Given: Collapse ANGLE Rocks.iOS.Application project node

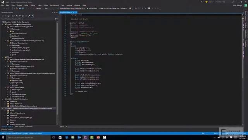Looking at the screenshot, I should coord(3,99).
